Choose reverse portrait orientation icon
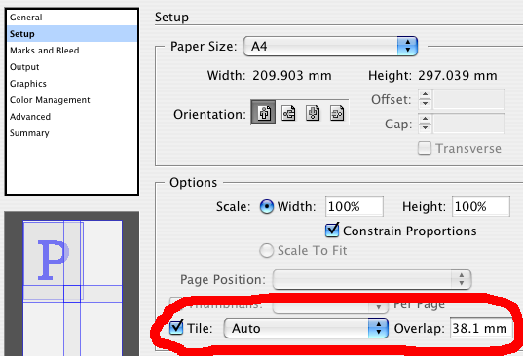 [313, 113]
